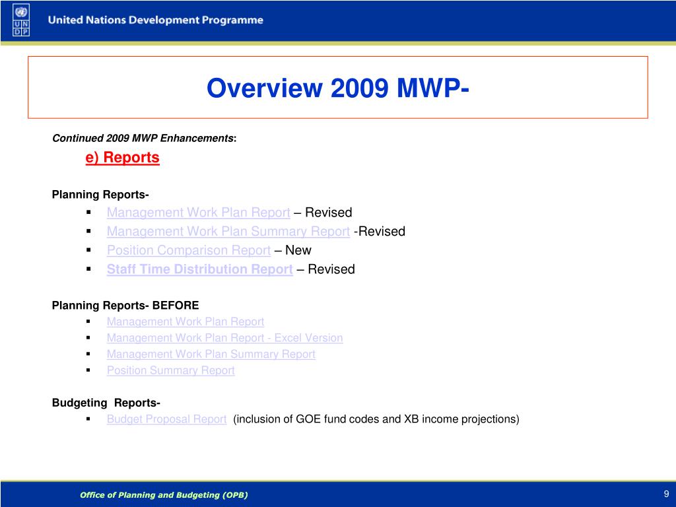The width and height of the screenshot is (676, 507).
Task: Open the Budget Proposal Report link
Action: pyautogui.click(x=166, y=419)
